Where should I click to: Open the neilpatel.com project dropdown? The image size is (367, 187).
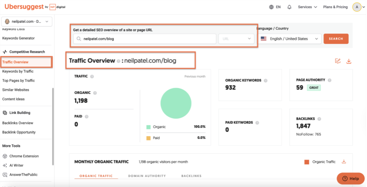point(27,22)
